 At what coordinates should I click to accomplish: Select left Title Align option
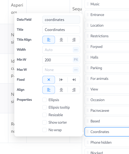point(49,40)
